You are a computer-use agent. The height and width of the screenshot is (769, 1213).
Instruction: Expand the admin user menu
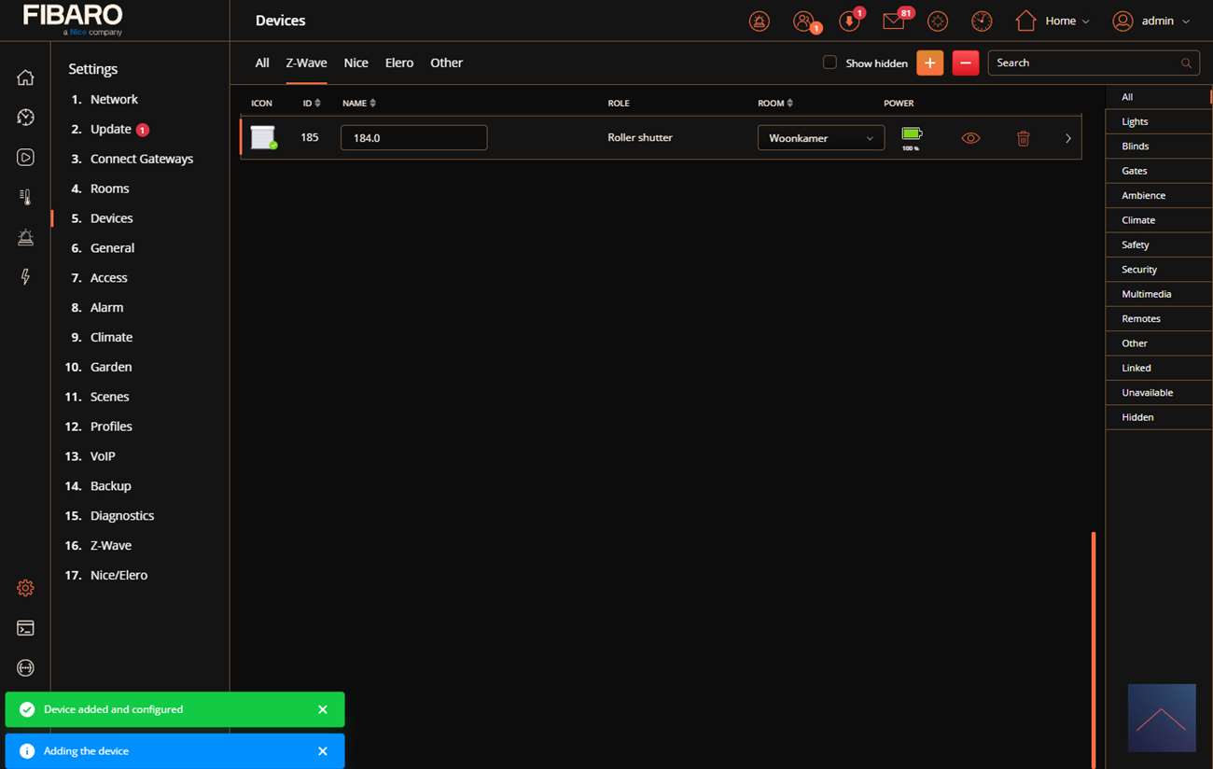[1151, 21]
